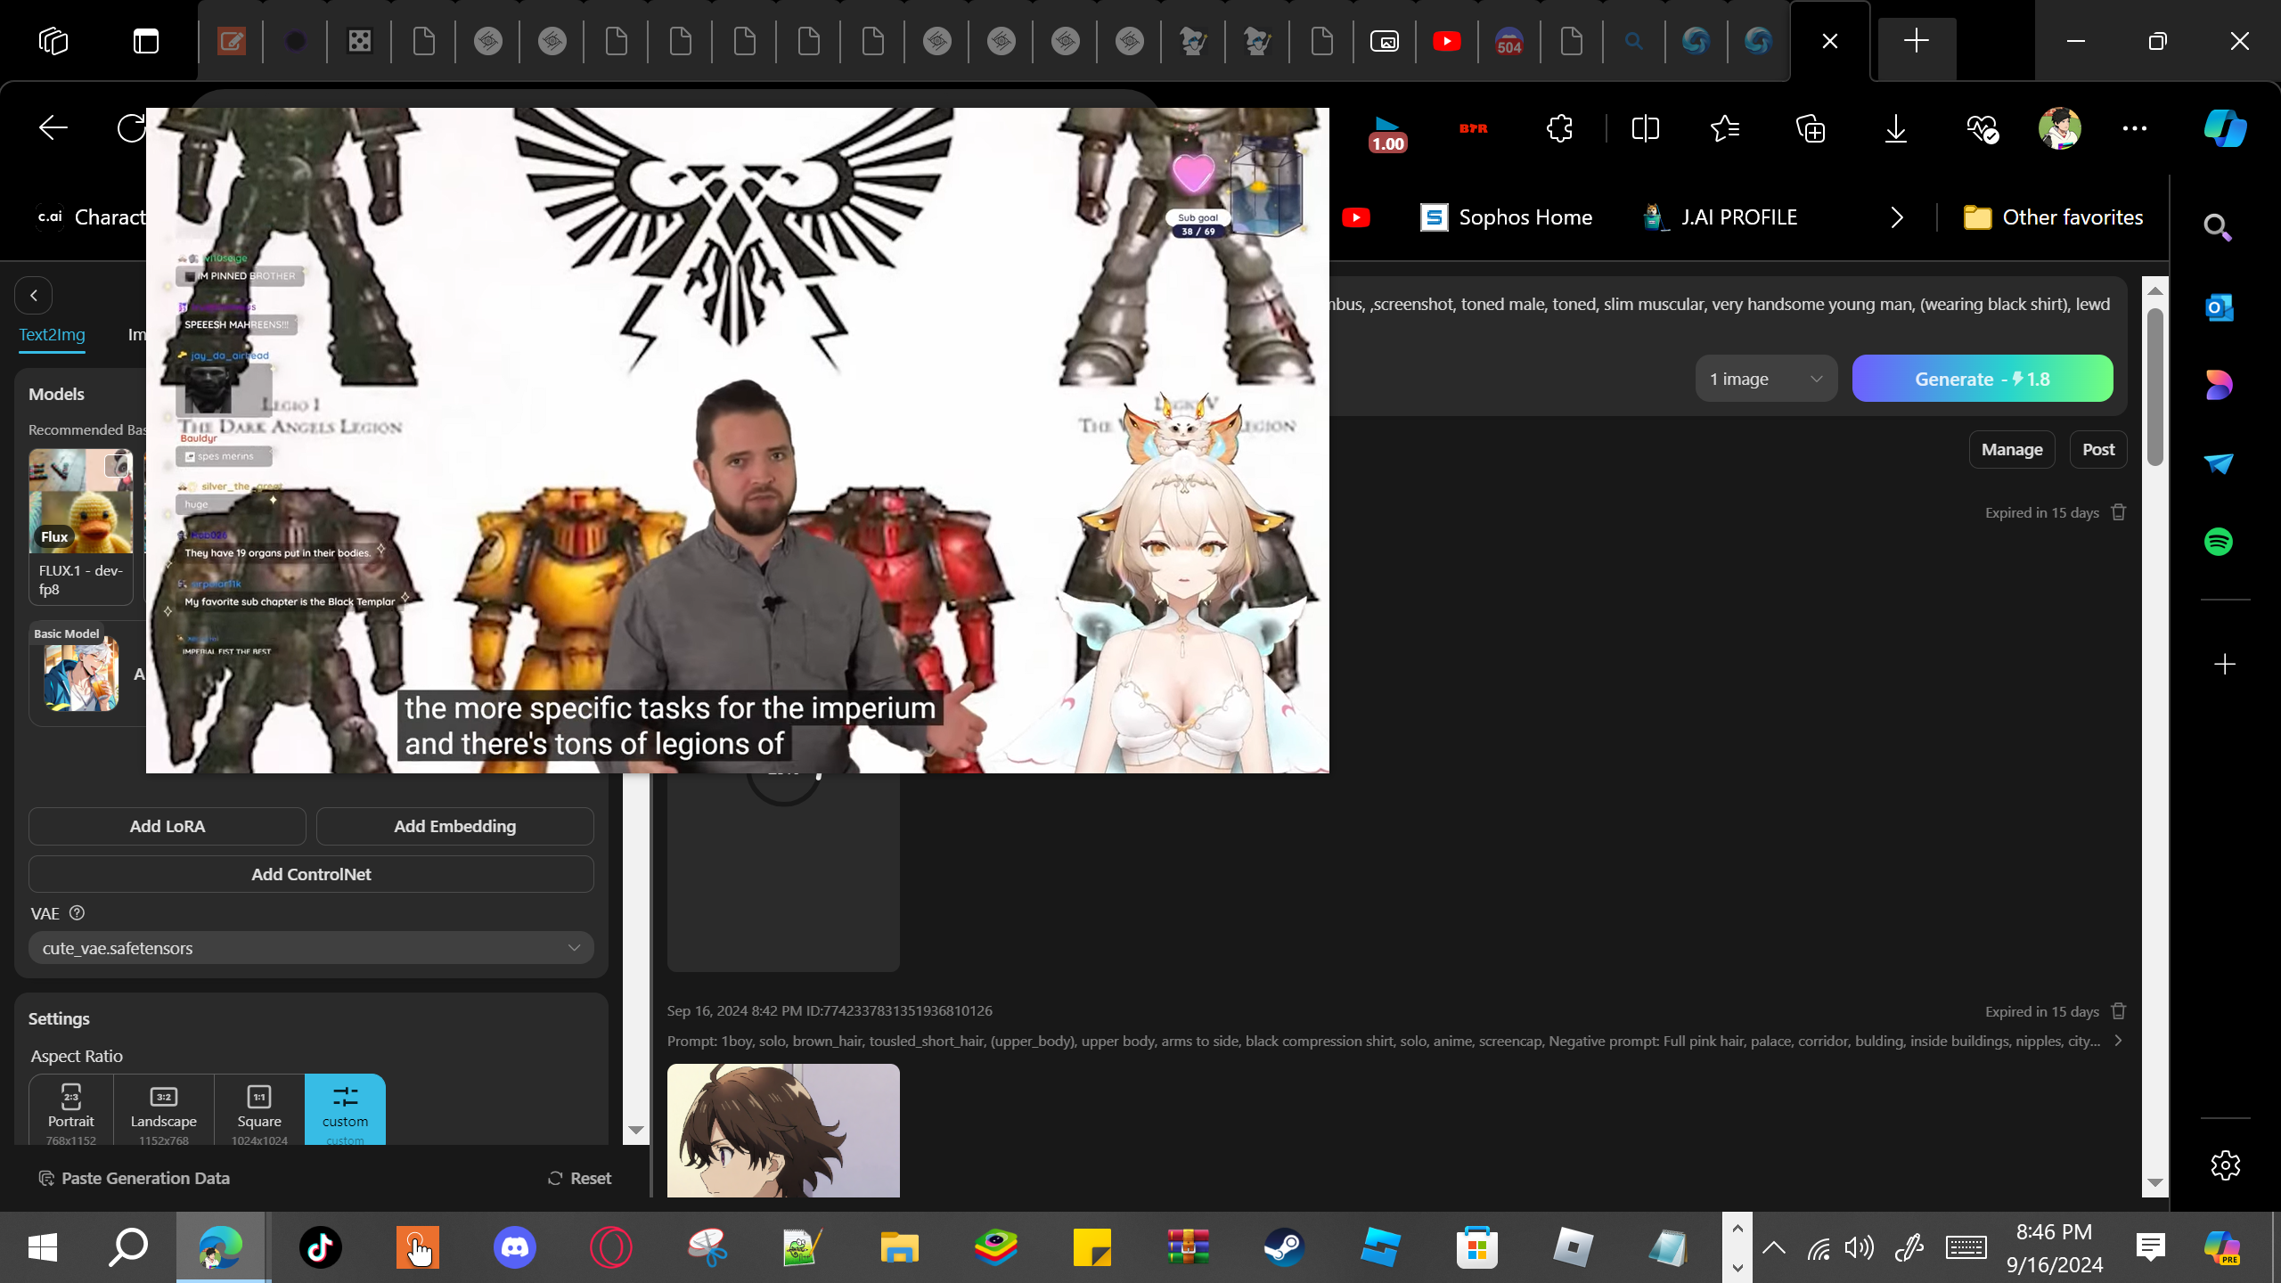Viewport: 2281px width, 1283px height.
Task: Open the Sophos Home favorite
Action: pos(1506,217)
